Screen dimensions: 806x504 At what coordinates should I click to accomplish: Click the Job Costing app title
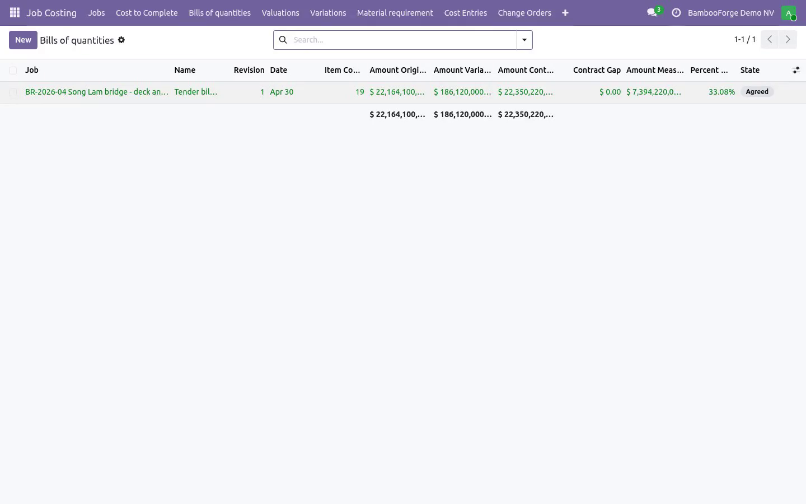[51, 12]
